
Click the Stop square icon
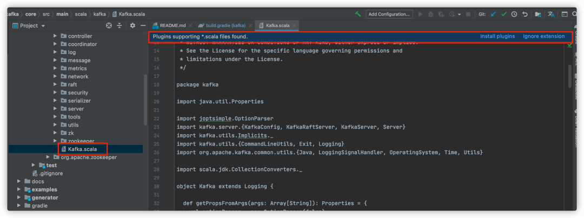[x=468, y=14]
